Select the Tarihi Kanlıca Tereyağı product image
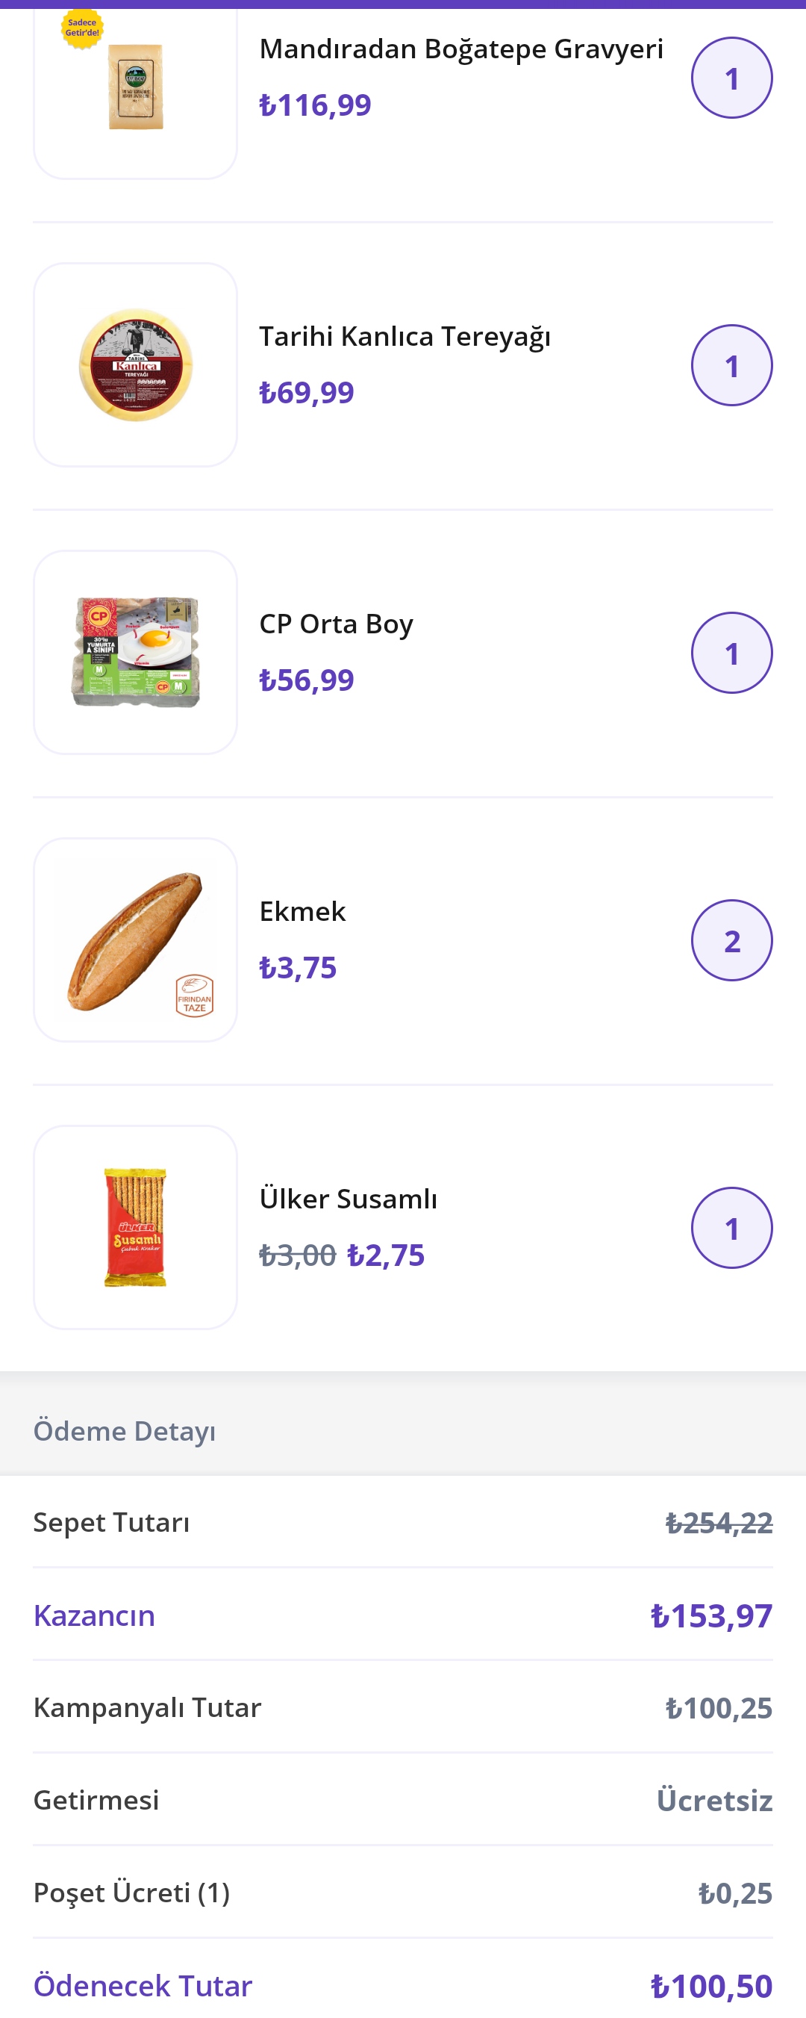 (135, 365)
